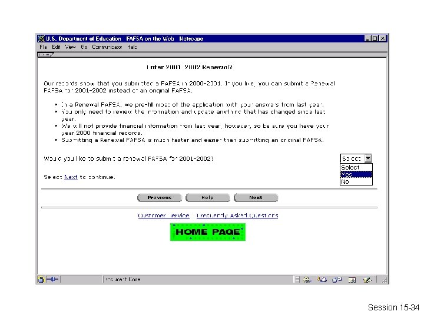Open the Customer Service link
The height and width of the screenshot is (318, 424).
click(x=164, y=216)
